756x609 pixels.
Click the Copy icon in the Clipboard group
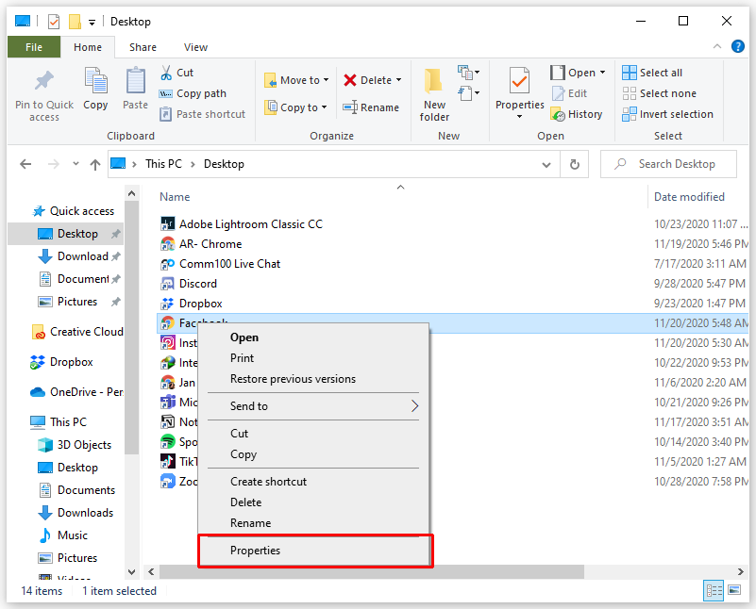point(95,91)
